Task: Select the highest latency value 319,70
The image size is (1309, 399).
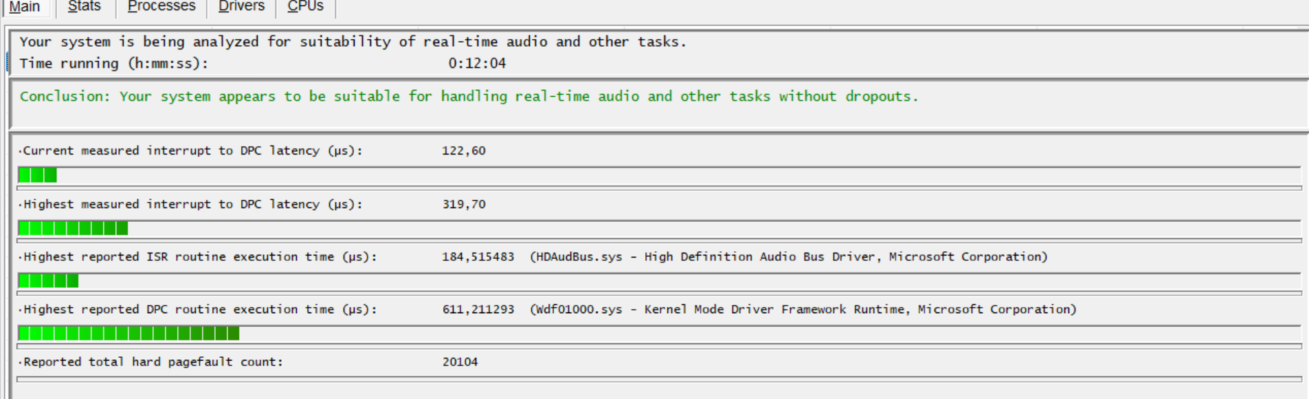Action: pyautogui.click(x=464, y=205)
